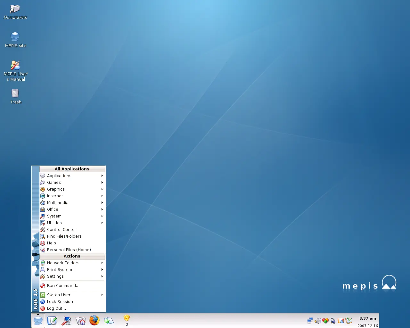
Task: Click the 8:37 pm panel clock
Action: pyautogui.click(x=367, y=319)
